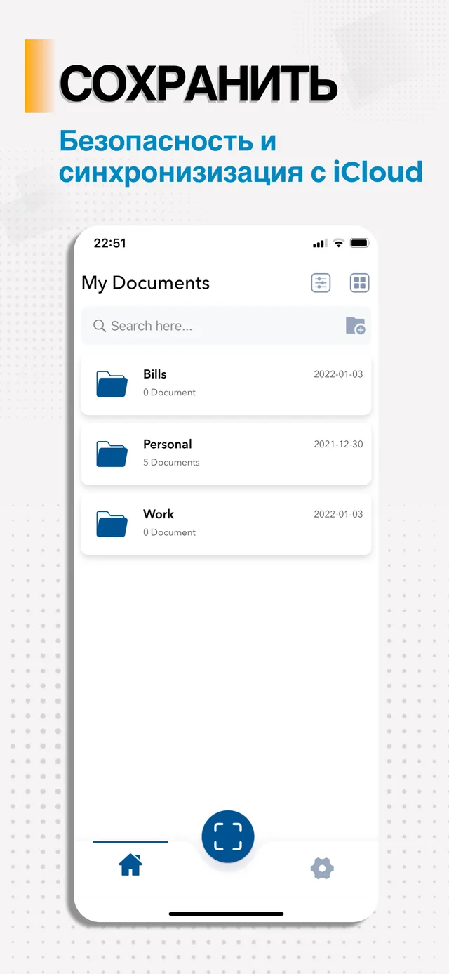
Task: Tap the blue scan document button
Action: click(x=228, y=836)
